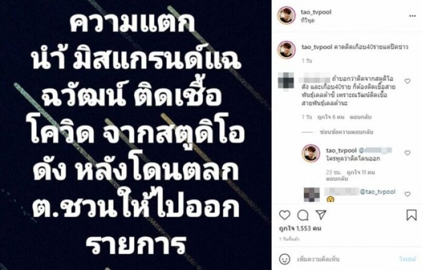
Task: Open the emoji picker smiley icon
Action: coord(285,259)
